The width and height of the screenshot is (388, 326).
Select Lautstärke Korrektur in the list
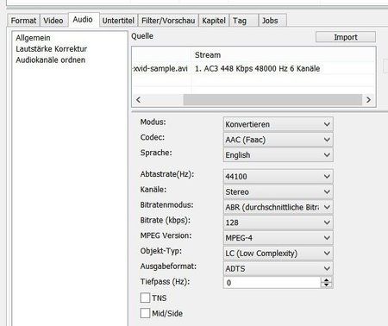tap(51, 49)
